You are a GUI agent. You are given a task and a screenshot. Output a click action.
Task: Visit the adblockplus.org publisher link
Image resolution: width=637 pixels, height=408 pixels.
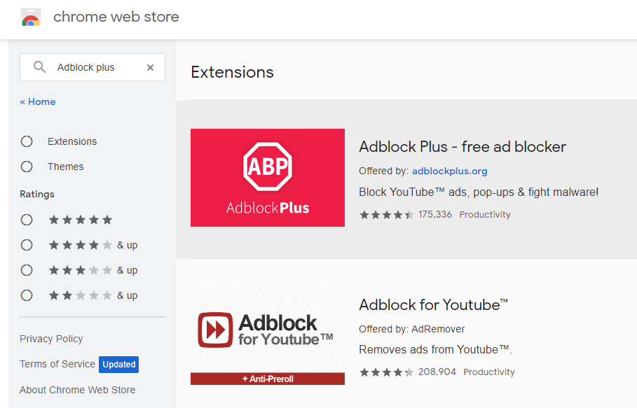tap(449, 171)
